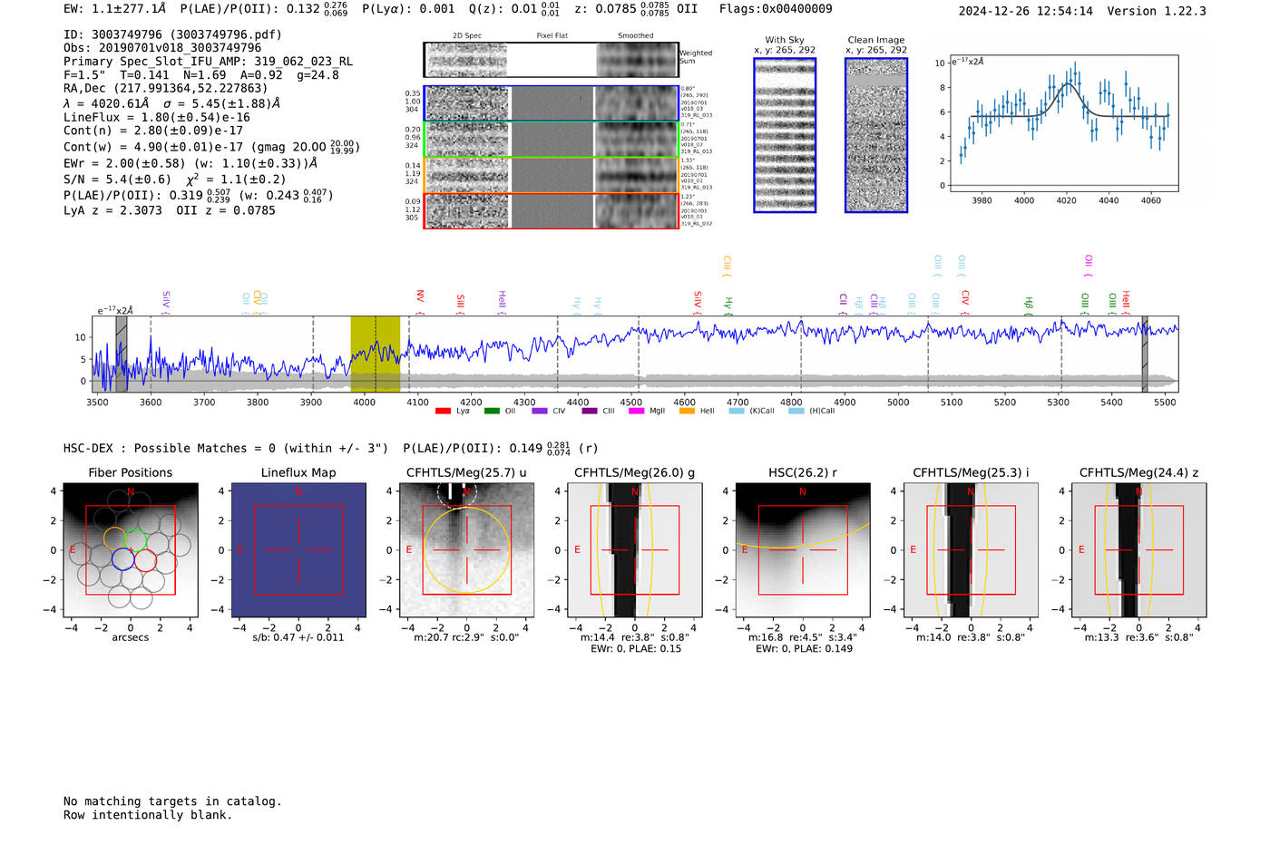Click the red Lyα legend swatch
1270x864 pixels.
click(x=443, y=411)
